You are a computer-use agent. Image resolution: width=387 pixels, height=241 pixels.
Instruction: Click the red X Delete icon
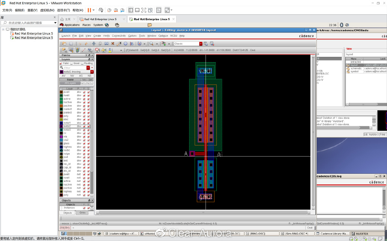[113, 44]
